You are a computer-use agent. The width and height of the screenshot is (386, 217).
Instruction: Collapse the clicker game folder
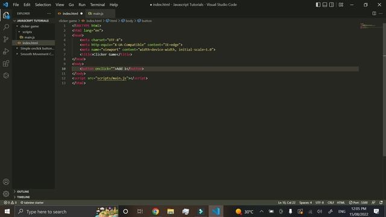[30, 27]
